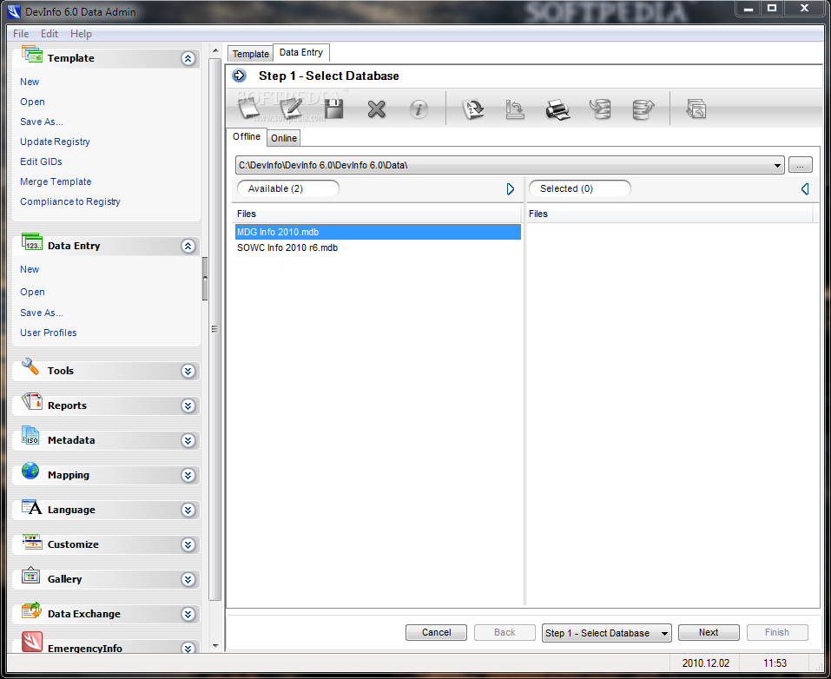Select the Online tab
Screen dimensions: 831x679
[x=284, y=138]
